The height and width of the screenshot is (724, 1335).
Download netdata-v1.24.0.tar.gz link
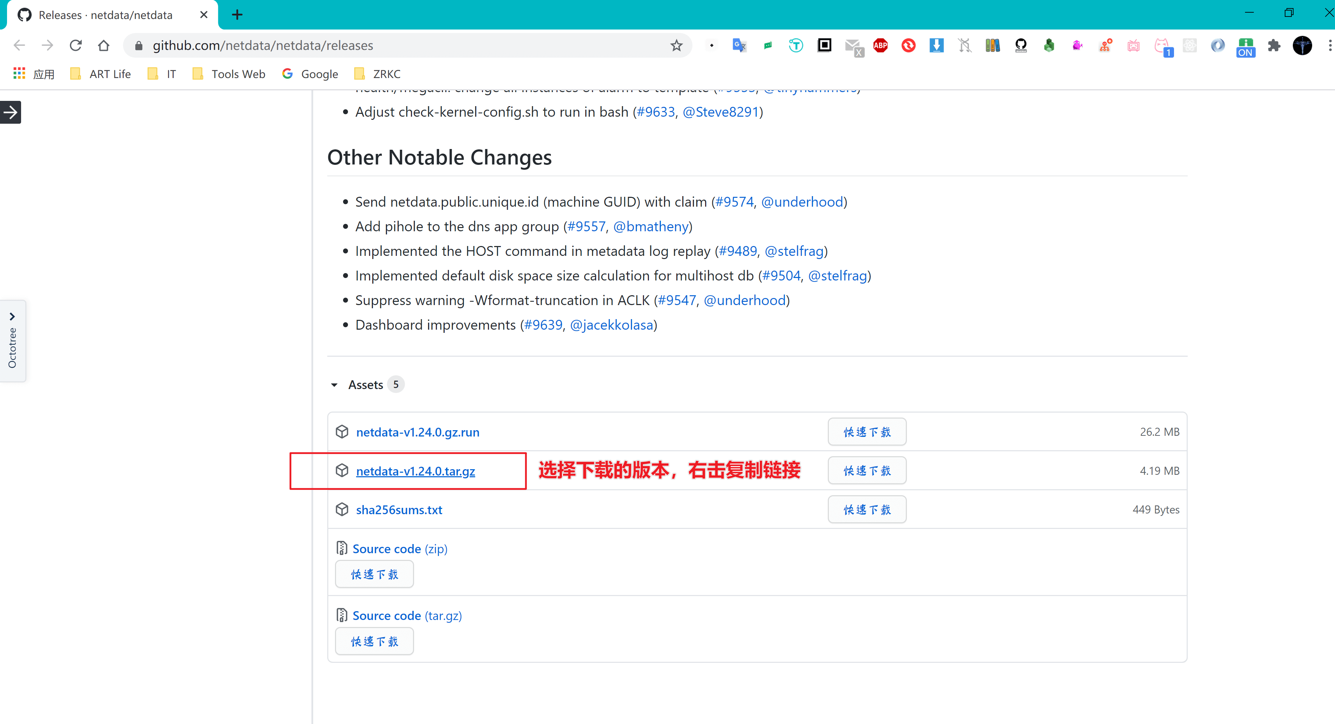pyautogui.click(x=415, y=471)
